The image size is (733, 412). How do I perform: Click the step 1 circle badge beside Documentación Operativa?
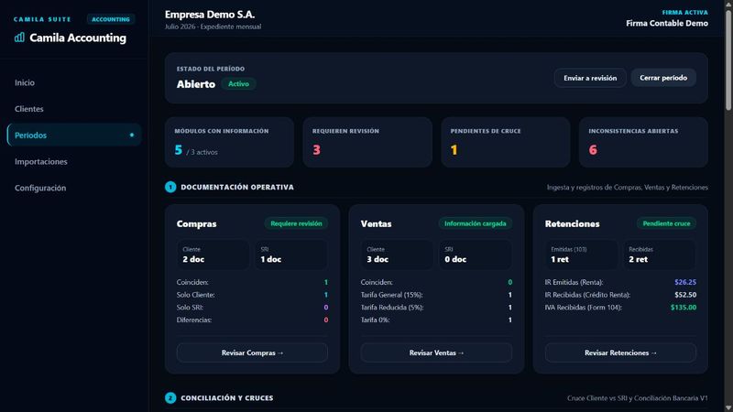coord(170,187)
